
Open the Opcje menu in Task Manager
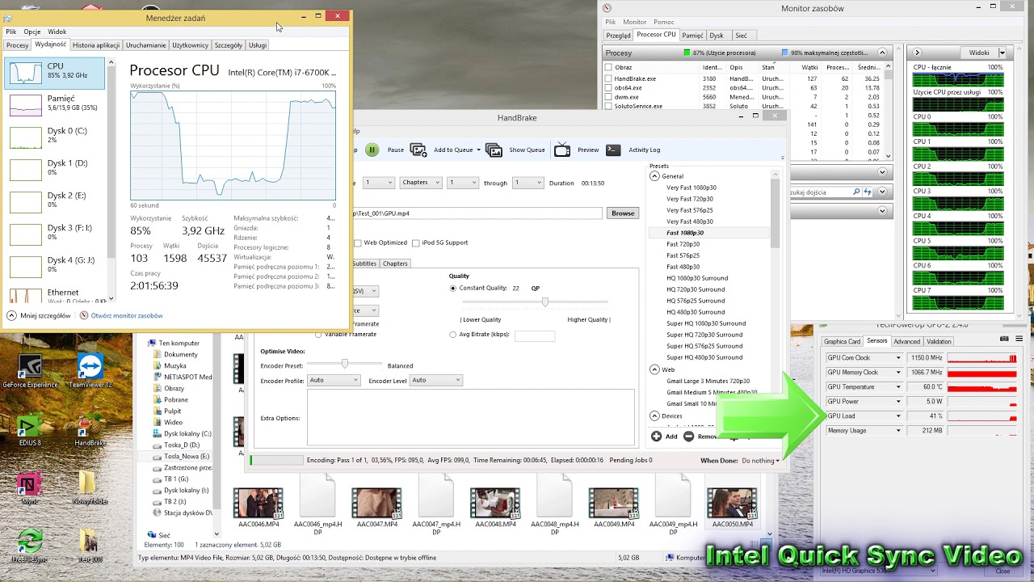[x=32, y=32]
